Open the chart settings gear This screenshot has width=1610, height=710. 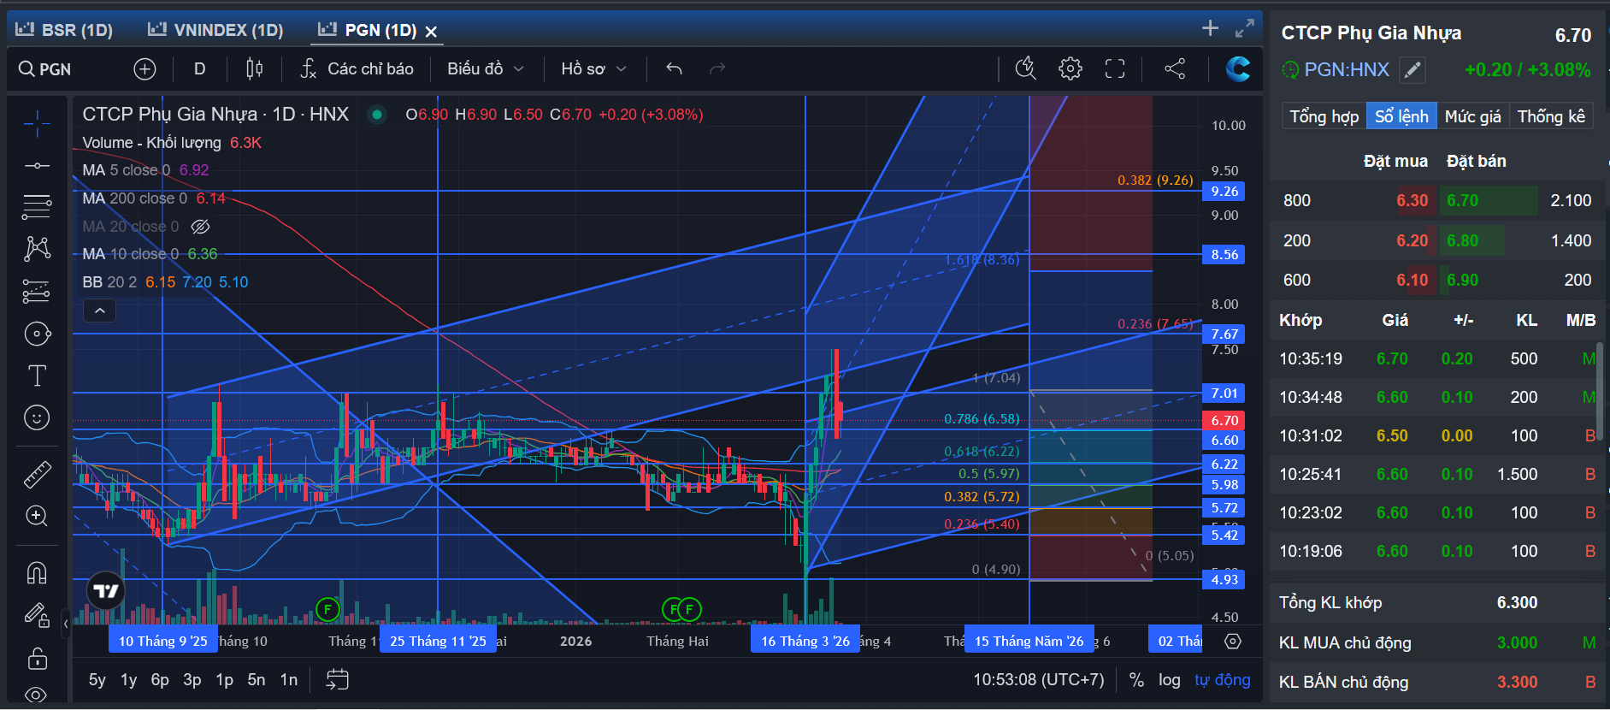(x=1070, y=68)
